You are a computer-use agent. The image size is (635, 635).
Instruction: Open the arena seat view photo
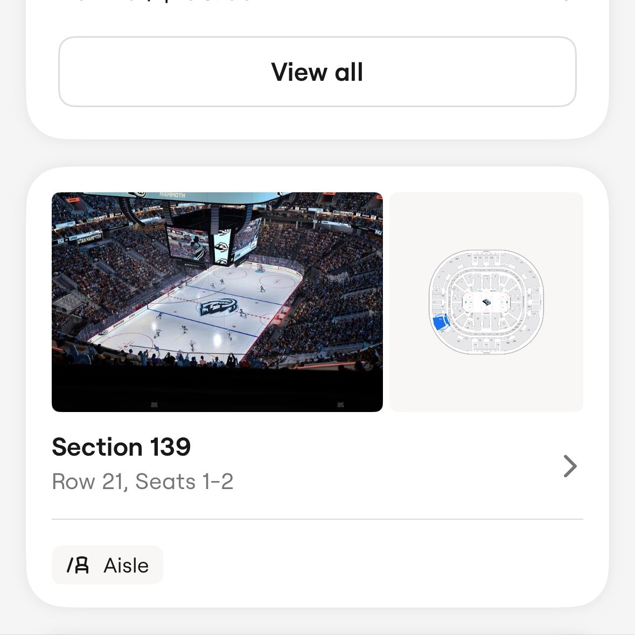pyautogui.click(x=217, y=302)
